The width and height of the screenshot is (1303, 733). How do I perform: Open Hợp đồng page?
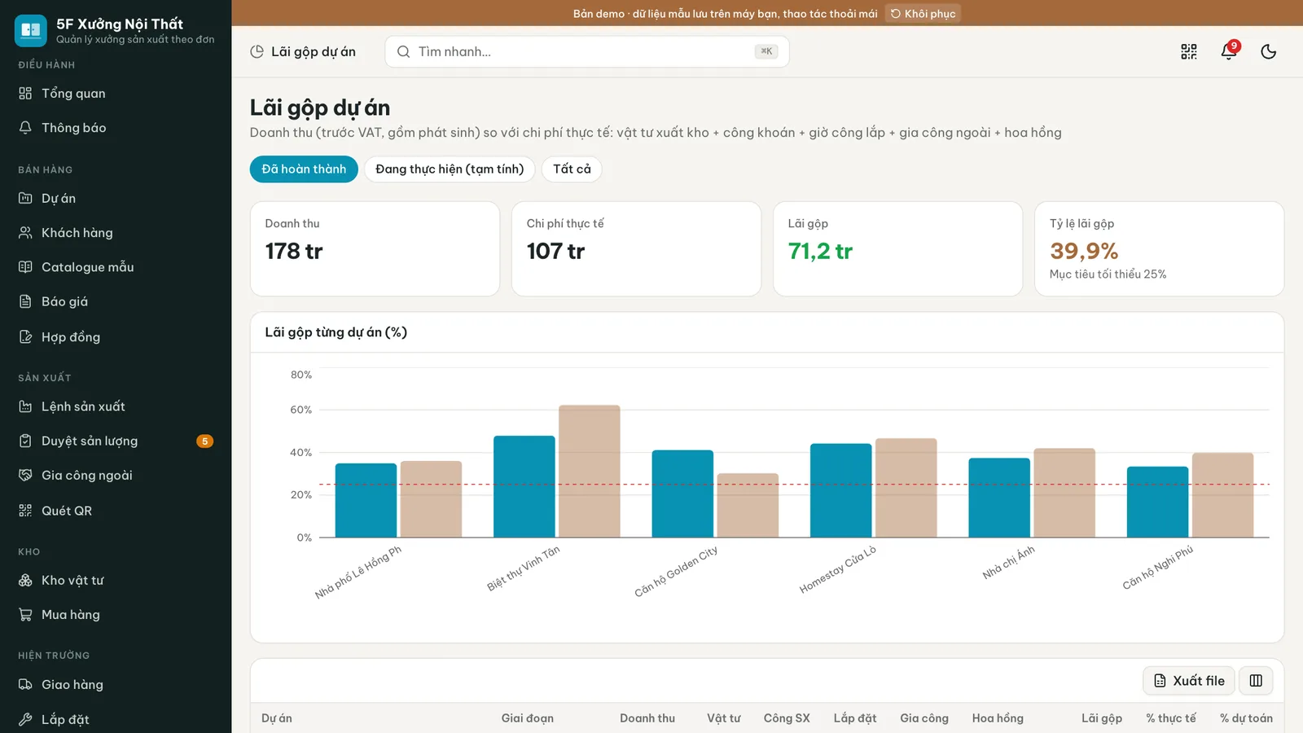pyautogui.click(x=116, y=337)
